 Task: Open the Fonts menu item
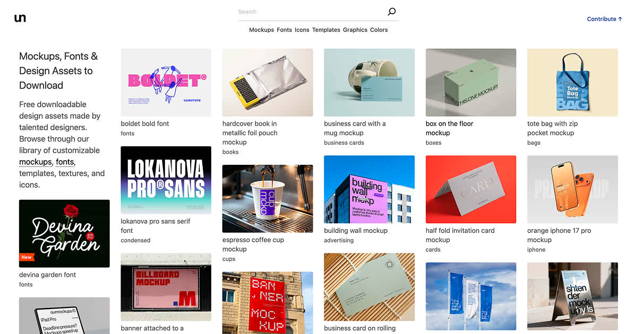(285, 30)
